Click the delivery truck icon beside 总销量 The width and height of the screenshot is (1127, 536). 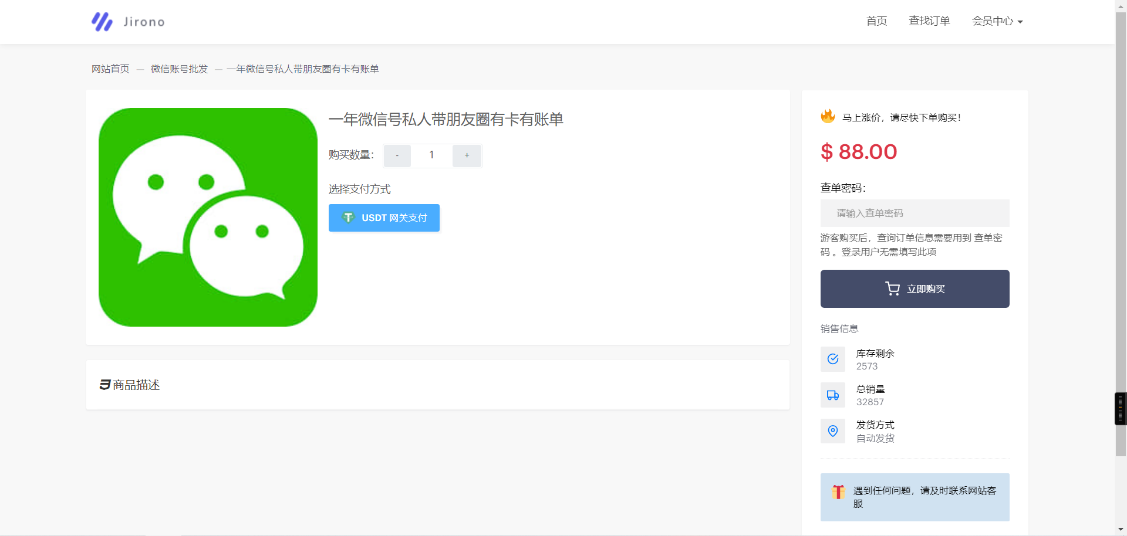click(832, 395)
